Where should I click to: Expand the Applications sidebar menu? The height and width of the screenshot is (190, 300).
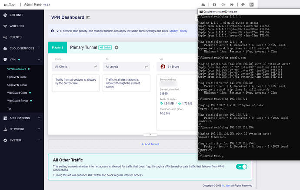tap(40, 118)
